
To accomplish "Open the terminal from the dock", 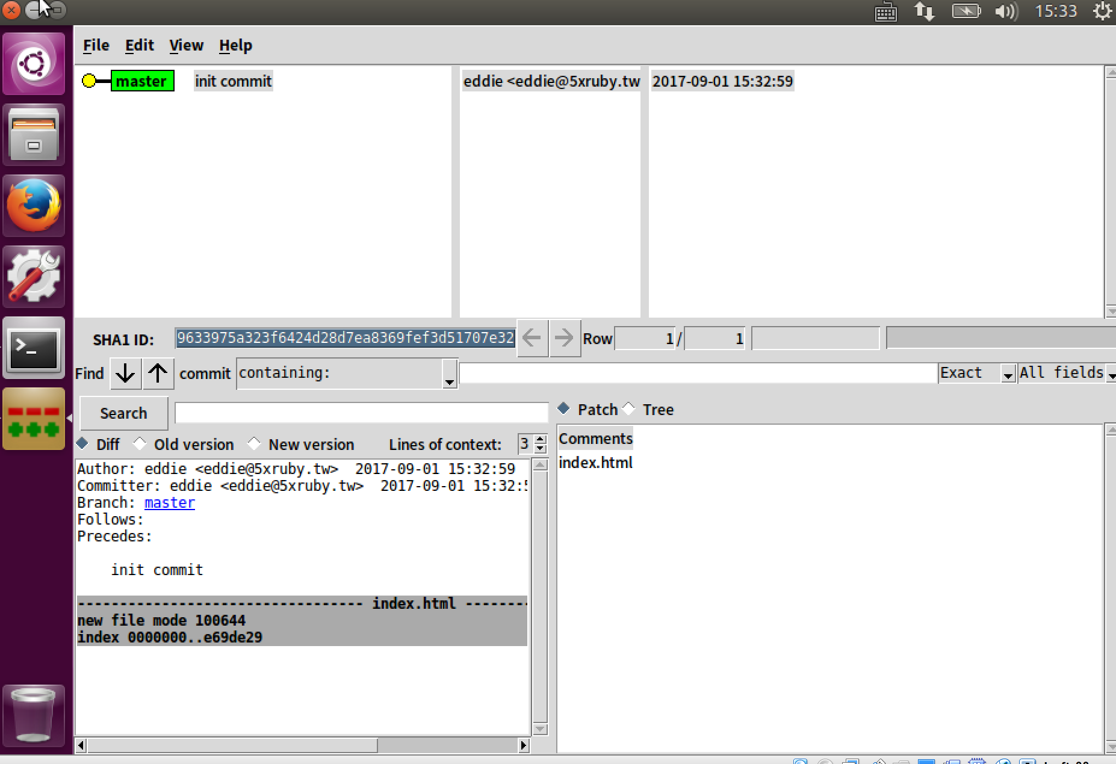I will (34, 349).
